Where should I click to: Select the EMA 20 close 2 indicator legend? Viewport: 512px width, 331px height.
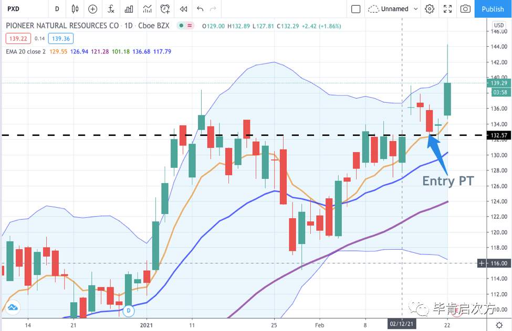point(26,51)
